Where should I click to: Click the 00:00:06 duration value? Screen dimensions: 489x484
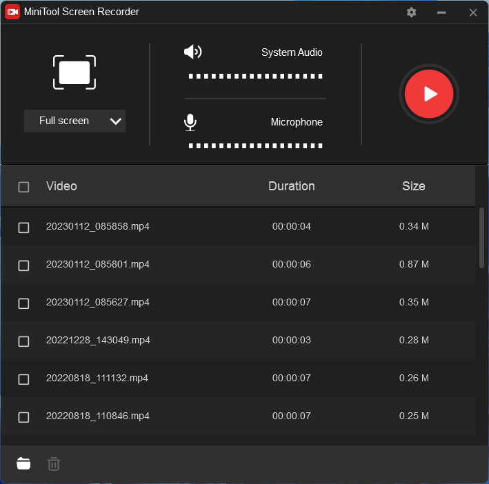click(292, 264)
